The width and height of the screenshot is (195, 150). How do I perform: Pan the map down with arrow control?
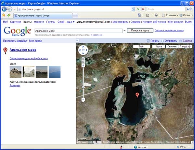(83, 53)
